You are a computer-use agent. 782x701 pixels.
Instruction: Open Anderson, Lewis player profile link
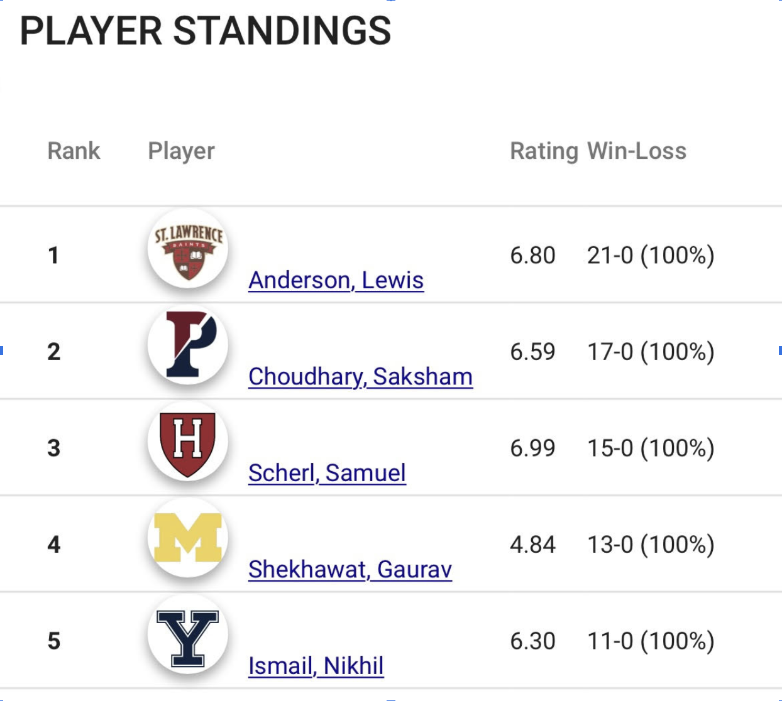tap(336, 280)
